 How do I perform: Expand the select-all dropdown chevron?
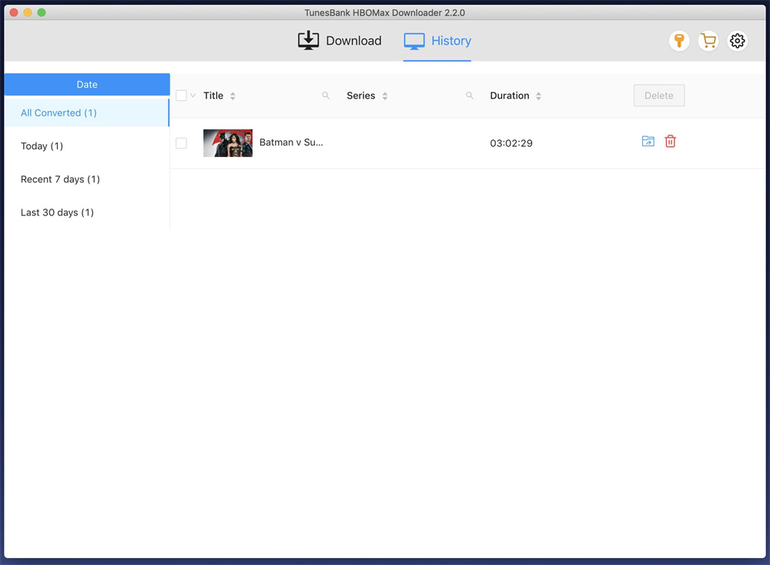[193, 95]
